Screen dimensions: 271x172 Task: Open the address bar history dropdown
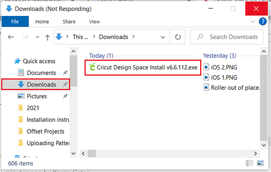pos(163,37)
